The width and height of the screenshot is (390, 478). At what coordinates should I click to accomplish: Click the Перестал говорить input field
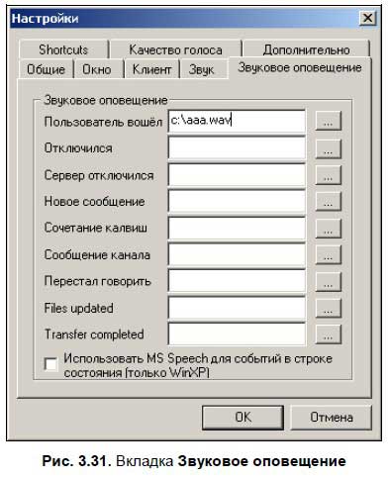(237, 281)
